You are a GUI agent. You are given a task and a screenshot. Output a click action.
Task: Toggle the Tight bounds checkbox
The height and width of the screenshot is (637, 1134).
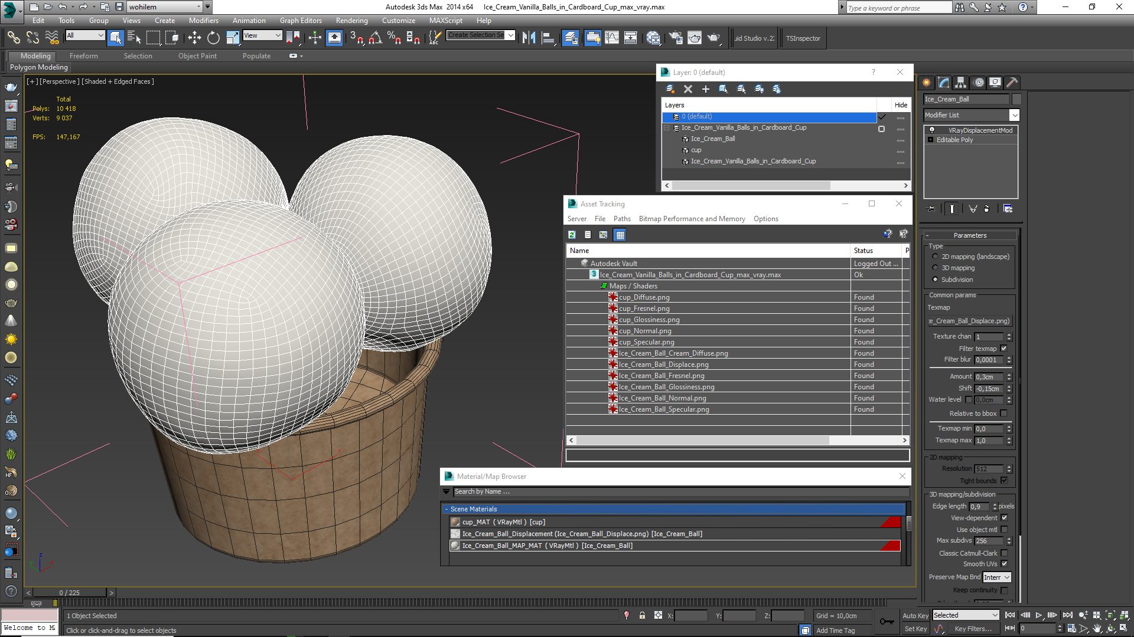[x=1004, y=481]
